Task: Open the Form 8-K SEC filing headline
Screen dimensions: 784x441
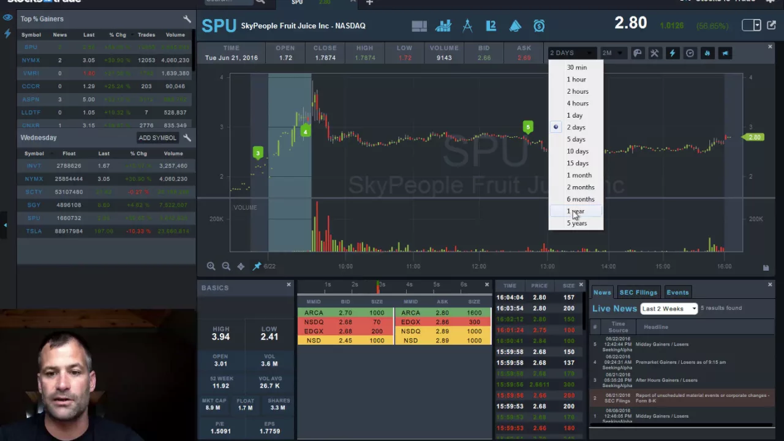Action: [703, 398]
